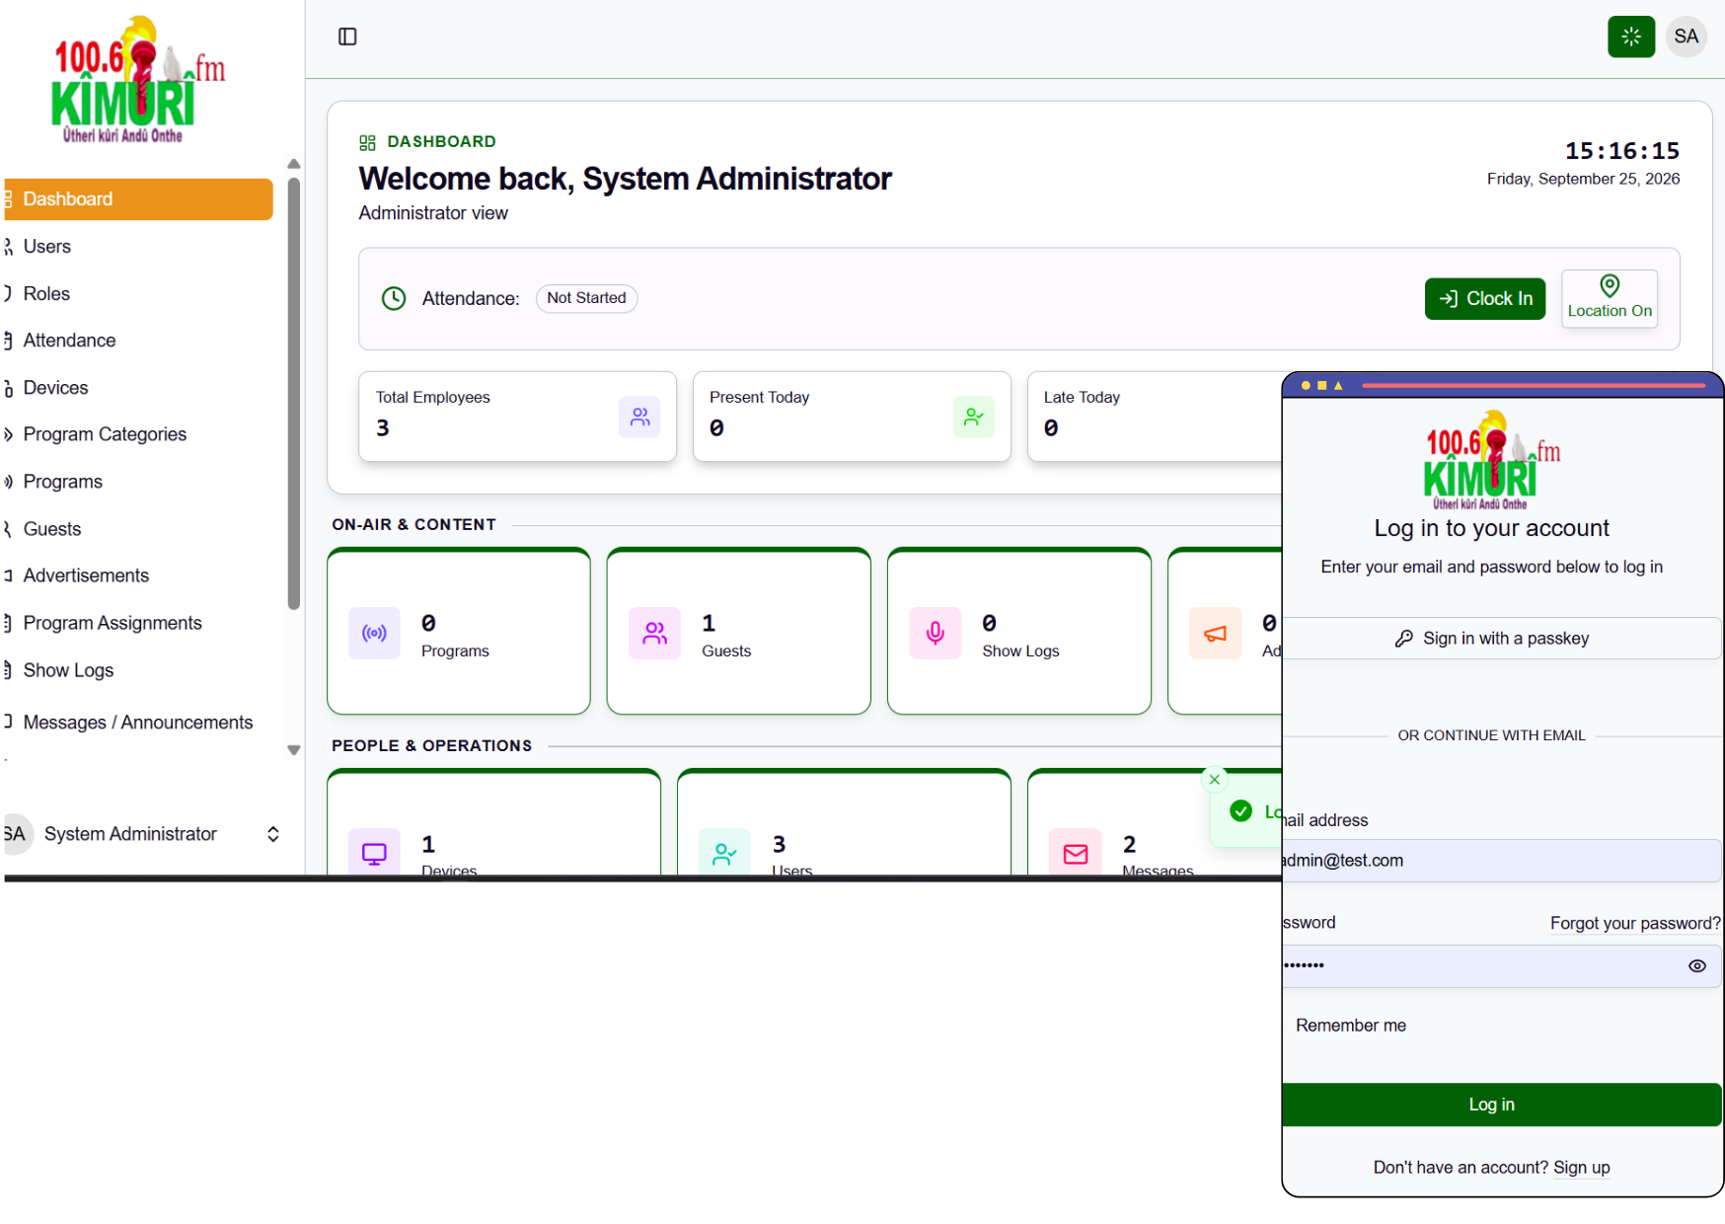
Task: Click the Devices monitor icon
Action: [x=374, y=853]
